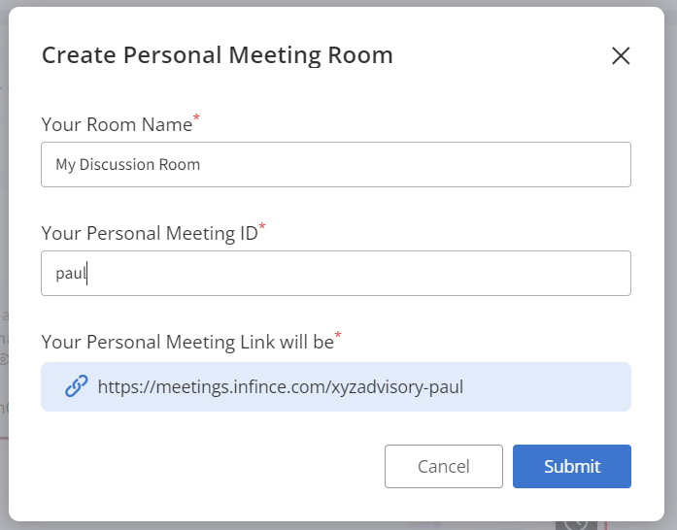
Task: Click the chain link icon
Action: pos(77,386)
